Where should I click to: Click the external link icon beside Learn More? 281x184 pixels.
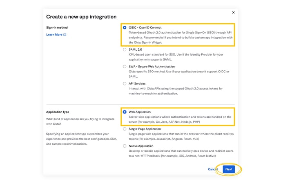[65, 35]
